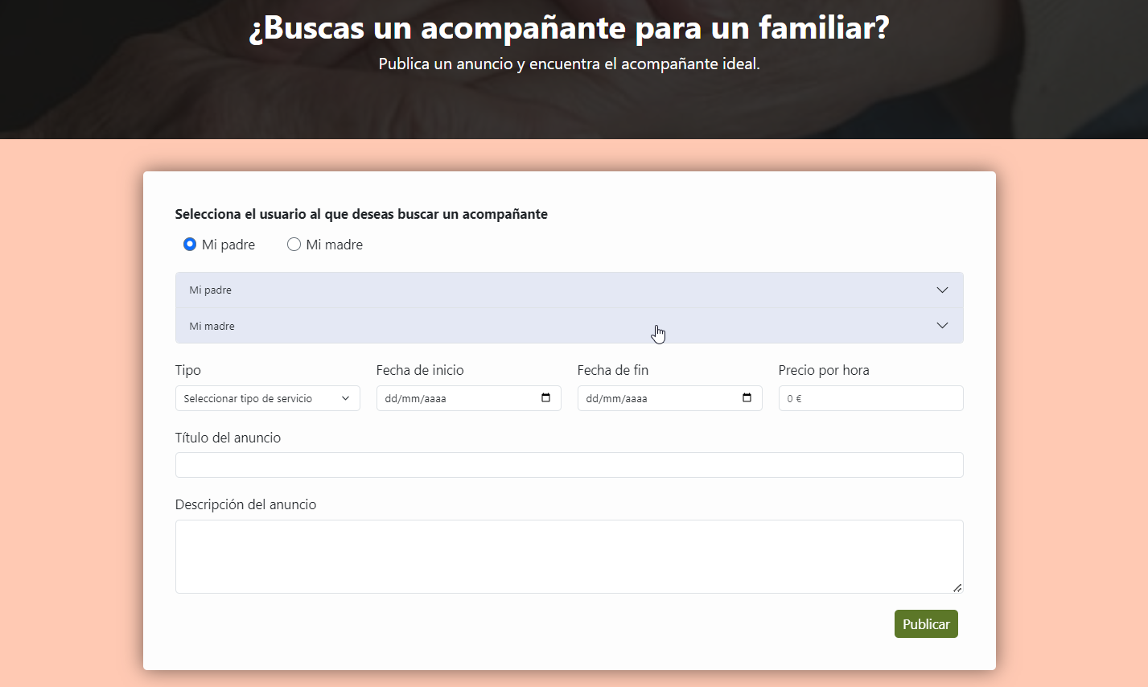This screenshot has width=1148, height=687.
Task: Click the Precio por hora label
Action: click(824, 370)
